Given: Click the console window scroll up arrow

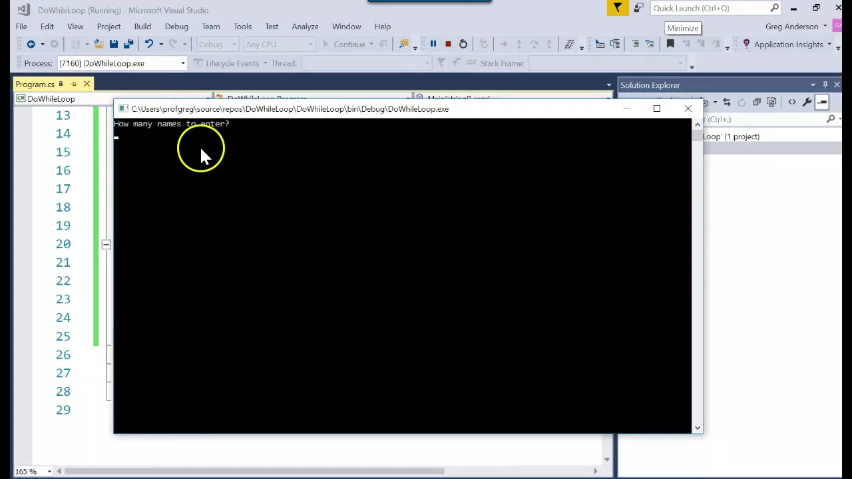Looking at the screenshot, I should (698, 124).
